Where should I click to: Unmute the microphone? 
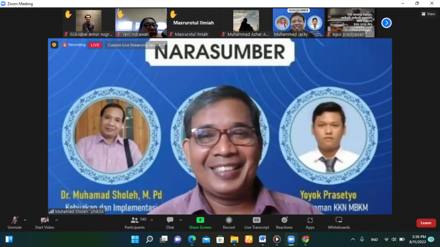click(x=14, y=223)
